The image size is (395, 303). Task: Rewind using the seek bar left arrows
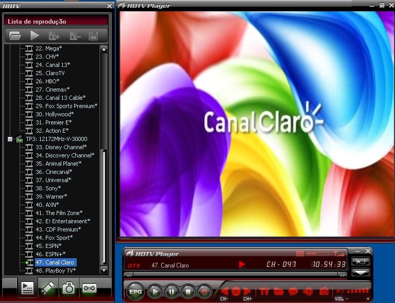tap(128, 275)
